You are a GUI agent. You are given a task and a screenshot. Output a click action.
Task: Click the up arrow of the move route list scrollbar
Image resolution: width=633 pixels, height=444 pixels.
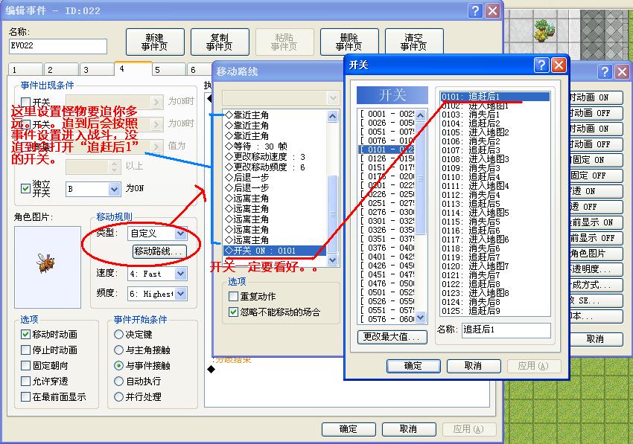pos(332,117)
